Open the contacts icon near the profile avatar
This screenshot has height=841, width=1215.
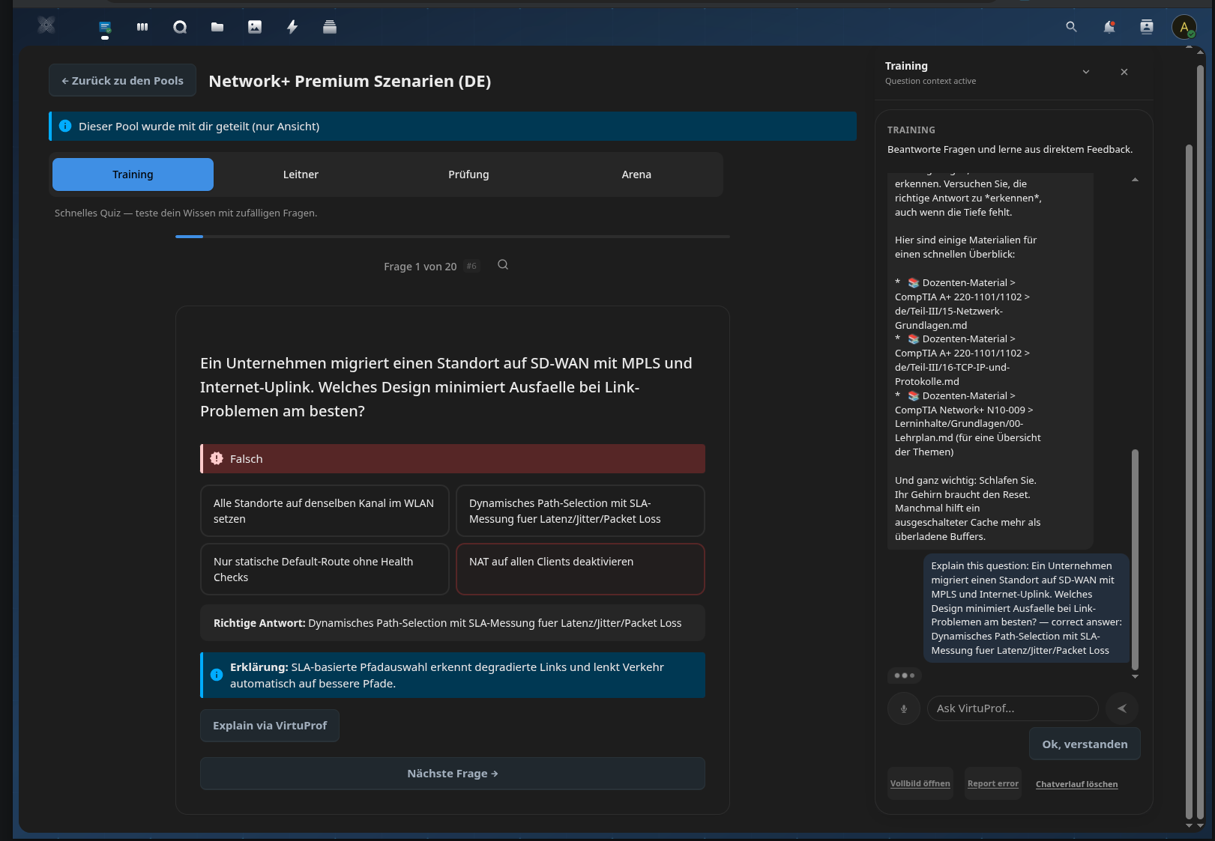click(1146, 27)
